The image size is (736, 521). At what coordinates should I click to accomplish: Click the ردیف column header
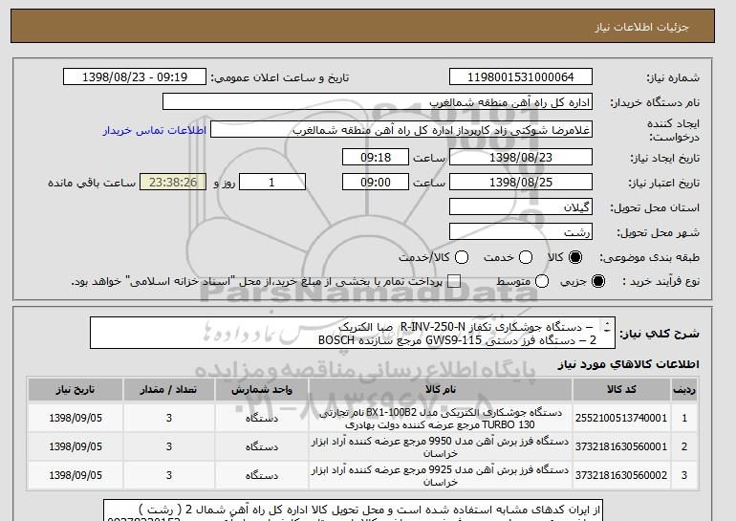click(683, 390)
